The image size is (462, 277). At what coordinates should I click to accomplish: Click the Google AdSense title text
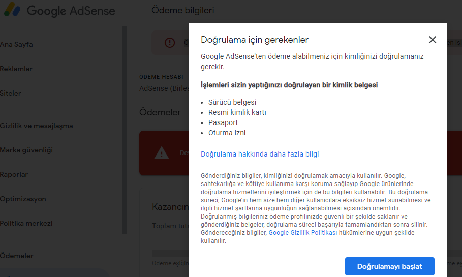tap(71, 11)
